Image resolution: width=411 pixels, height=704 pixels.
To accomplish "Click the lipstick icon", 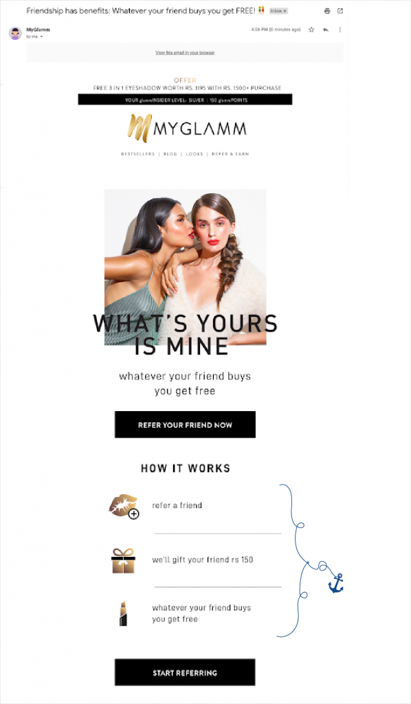I will [x=123, y=613].
